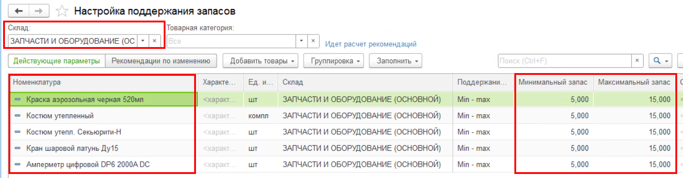Click the Идет расчет рекомендаций link
683x178 pixels.
tap(371, 44)
